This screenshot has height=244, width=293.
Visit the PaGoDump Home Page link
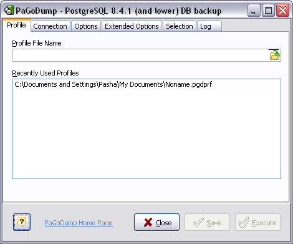point(79,223)
